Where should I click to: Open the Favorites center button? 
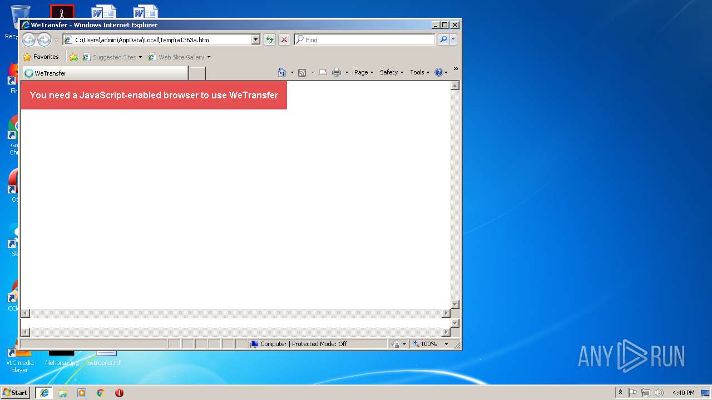click(x=41, y=57)
